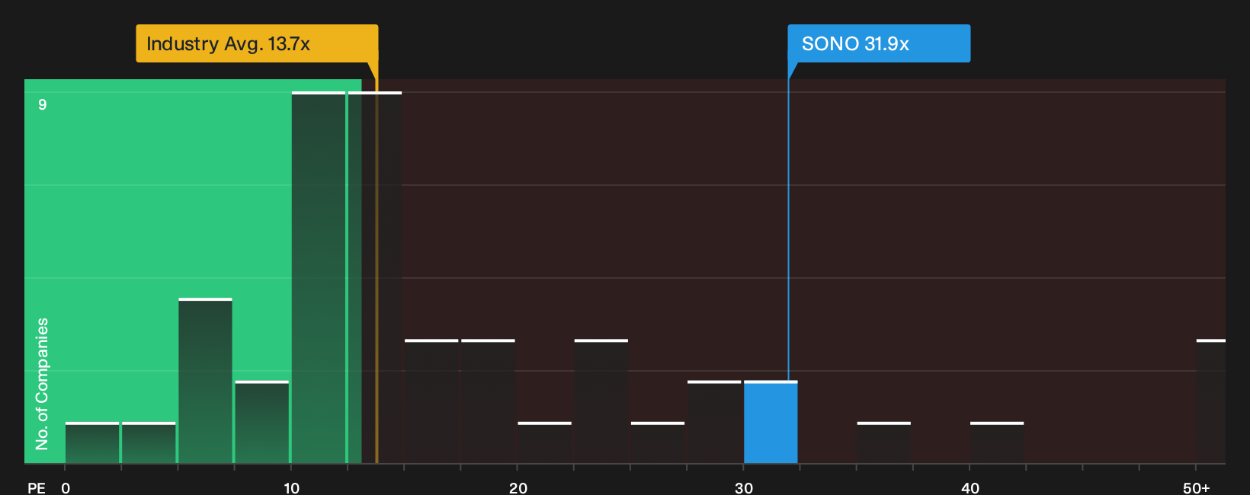The image size is (1250, 495).
Task: Click the PE axis label
Action: click(37, 488)
